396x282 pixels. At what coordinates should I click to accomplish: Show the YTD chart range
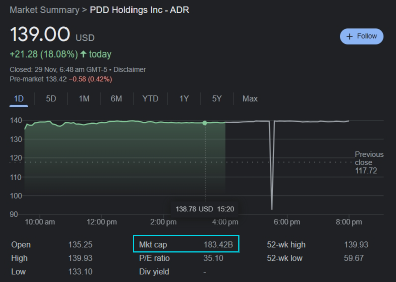150,99
